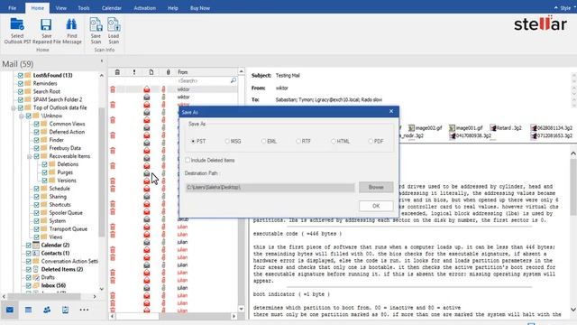Click the Load Scan icon
Image resolution: width=577 pixels, height=325 pixels.
point(114,25)
